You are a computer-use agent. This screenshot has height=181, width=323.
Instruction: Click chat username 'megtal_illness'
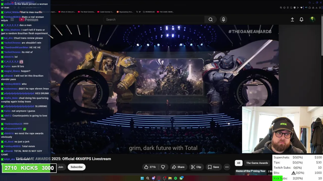click(x=12, y=71)
